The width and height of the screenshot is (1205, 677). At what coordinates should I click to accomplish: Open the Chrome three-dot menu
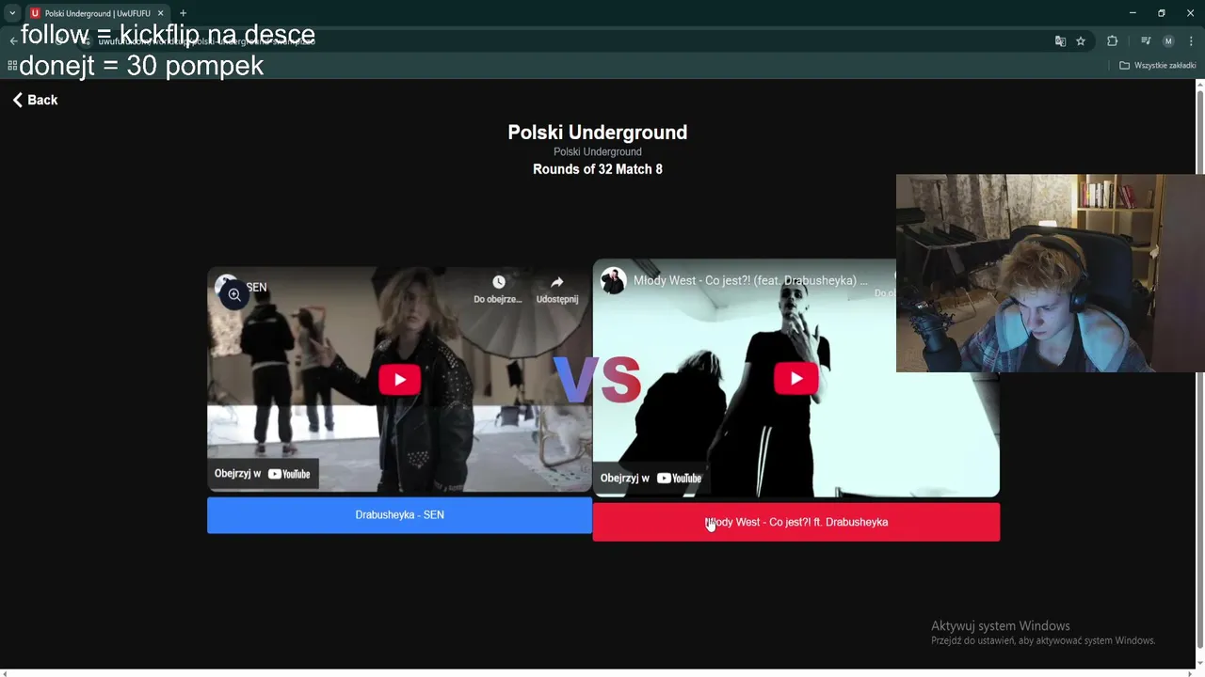[x=1191, y=41]
